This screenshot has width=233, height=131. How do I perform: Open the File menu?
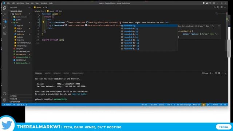[x=8, y=3]
